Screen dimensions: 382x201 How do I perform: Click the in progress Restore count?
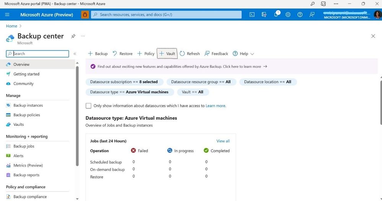pyautogui.click(x=170, y=176)
